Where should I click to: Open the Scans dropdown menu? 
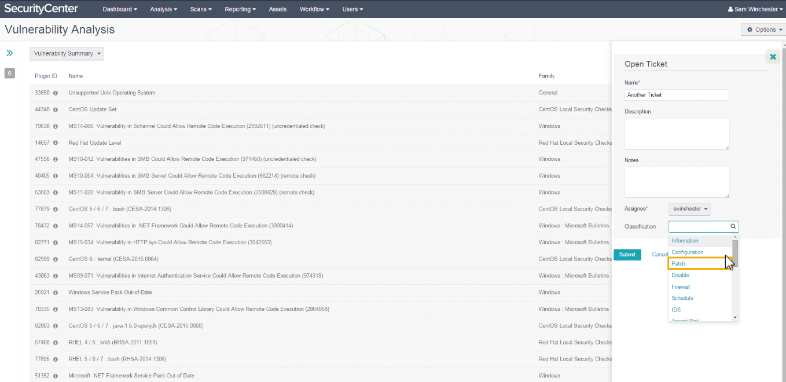click(201, 9)
